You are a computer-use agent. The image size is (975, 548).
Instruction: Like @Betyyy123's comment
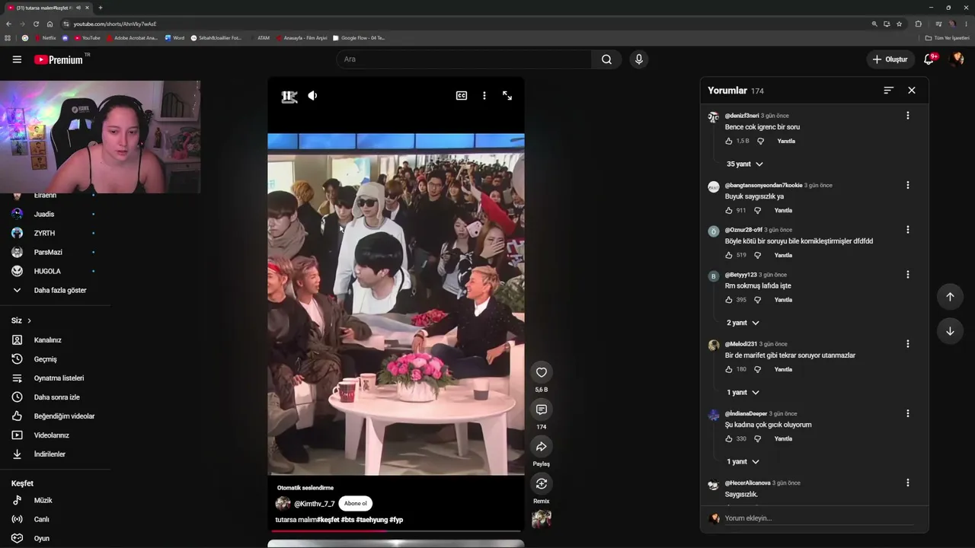tap(729, 300)
